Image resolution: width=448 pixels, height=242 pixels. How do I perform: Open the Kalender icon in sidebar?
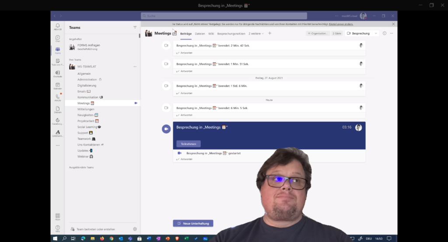click(x=58, y=86)
